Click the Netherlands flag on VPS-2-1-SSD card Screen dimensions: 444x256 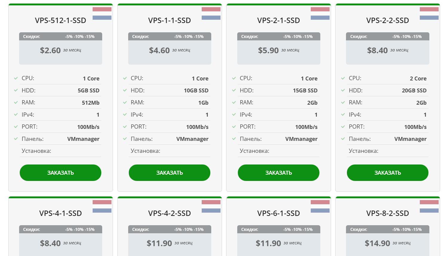coord(320,13)
